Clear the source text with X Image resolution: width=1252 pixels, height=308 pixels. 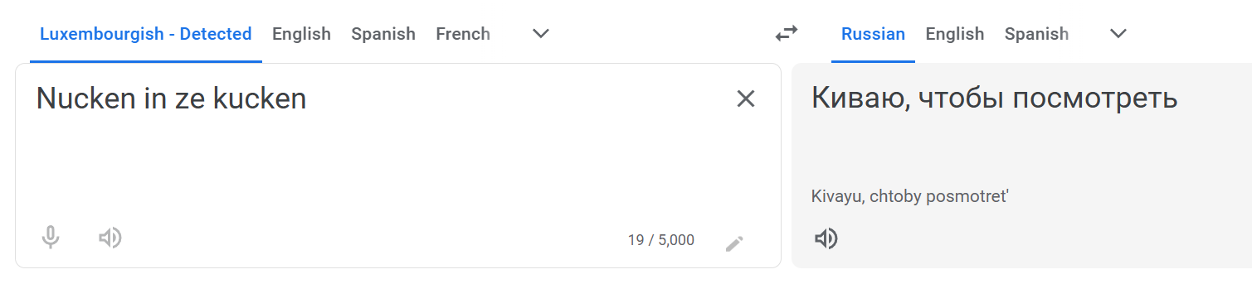point(746,99)
